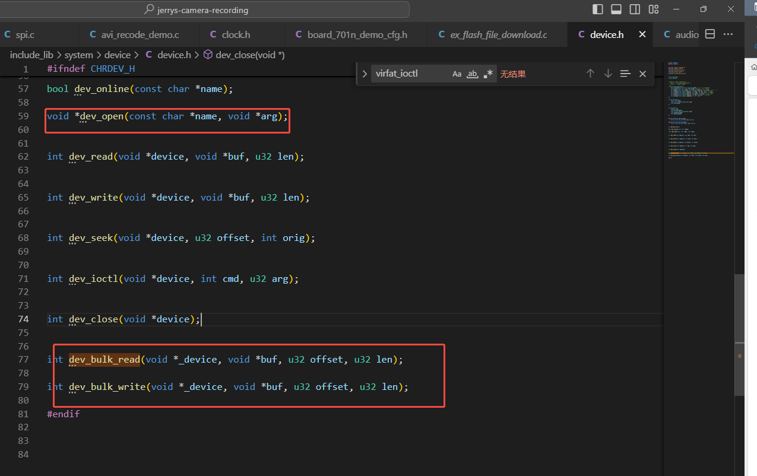Split the editor right

[x=710, y=34]
